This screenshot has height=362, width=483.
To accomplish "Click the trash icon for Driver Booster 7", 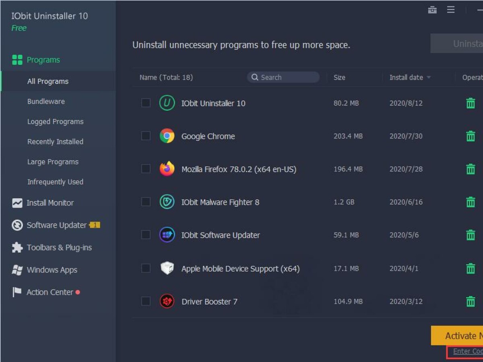I will [x=470, y=301].
